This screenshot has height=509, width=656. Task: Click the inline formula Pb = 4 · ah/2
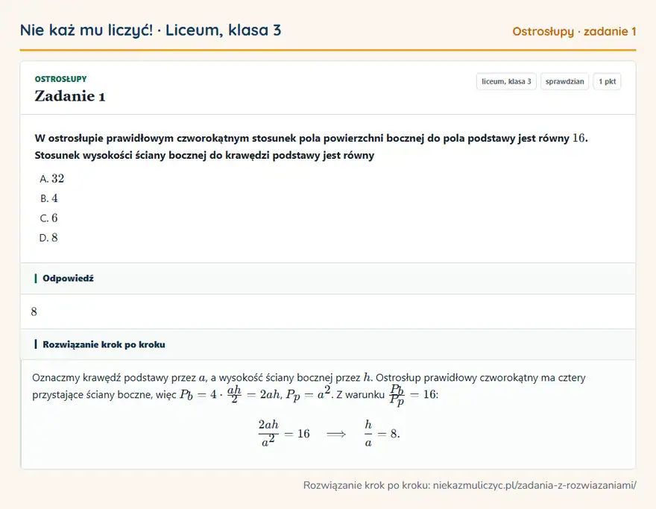click(210, 394)
